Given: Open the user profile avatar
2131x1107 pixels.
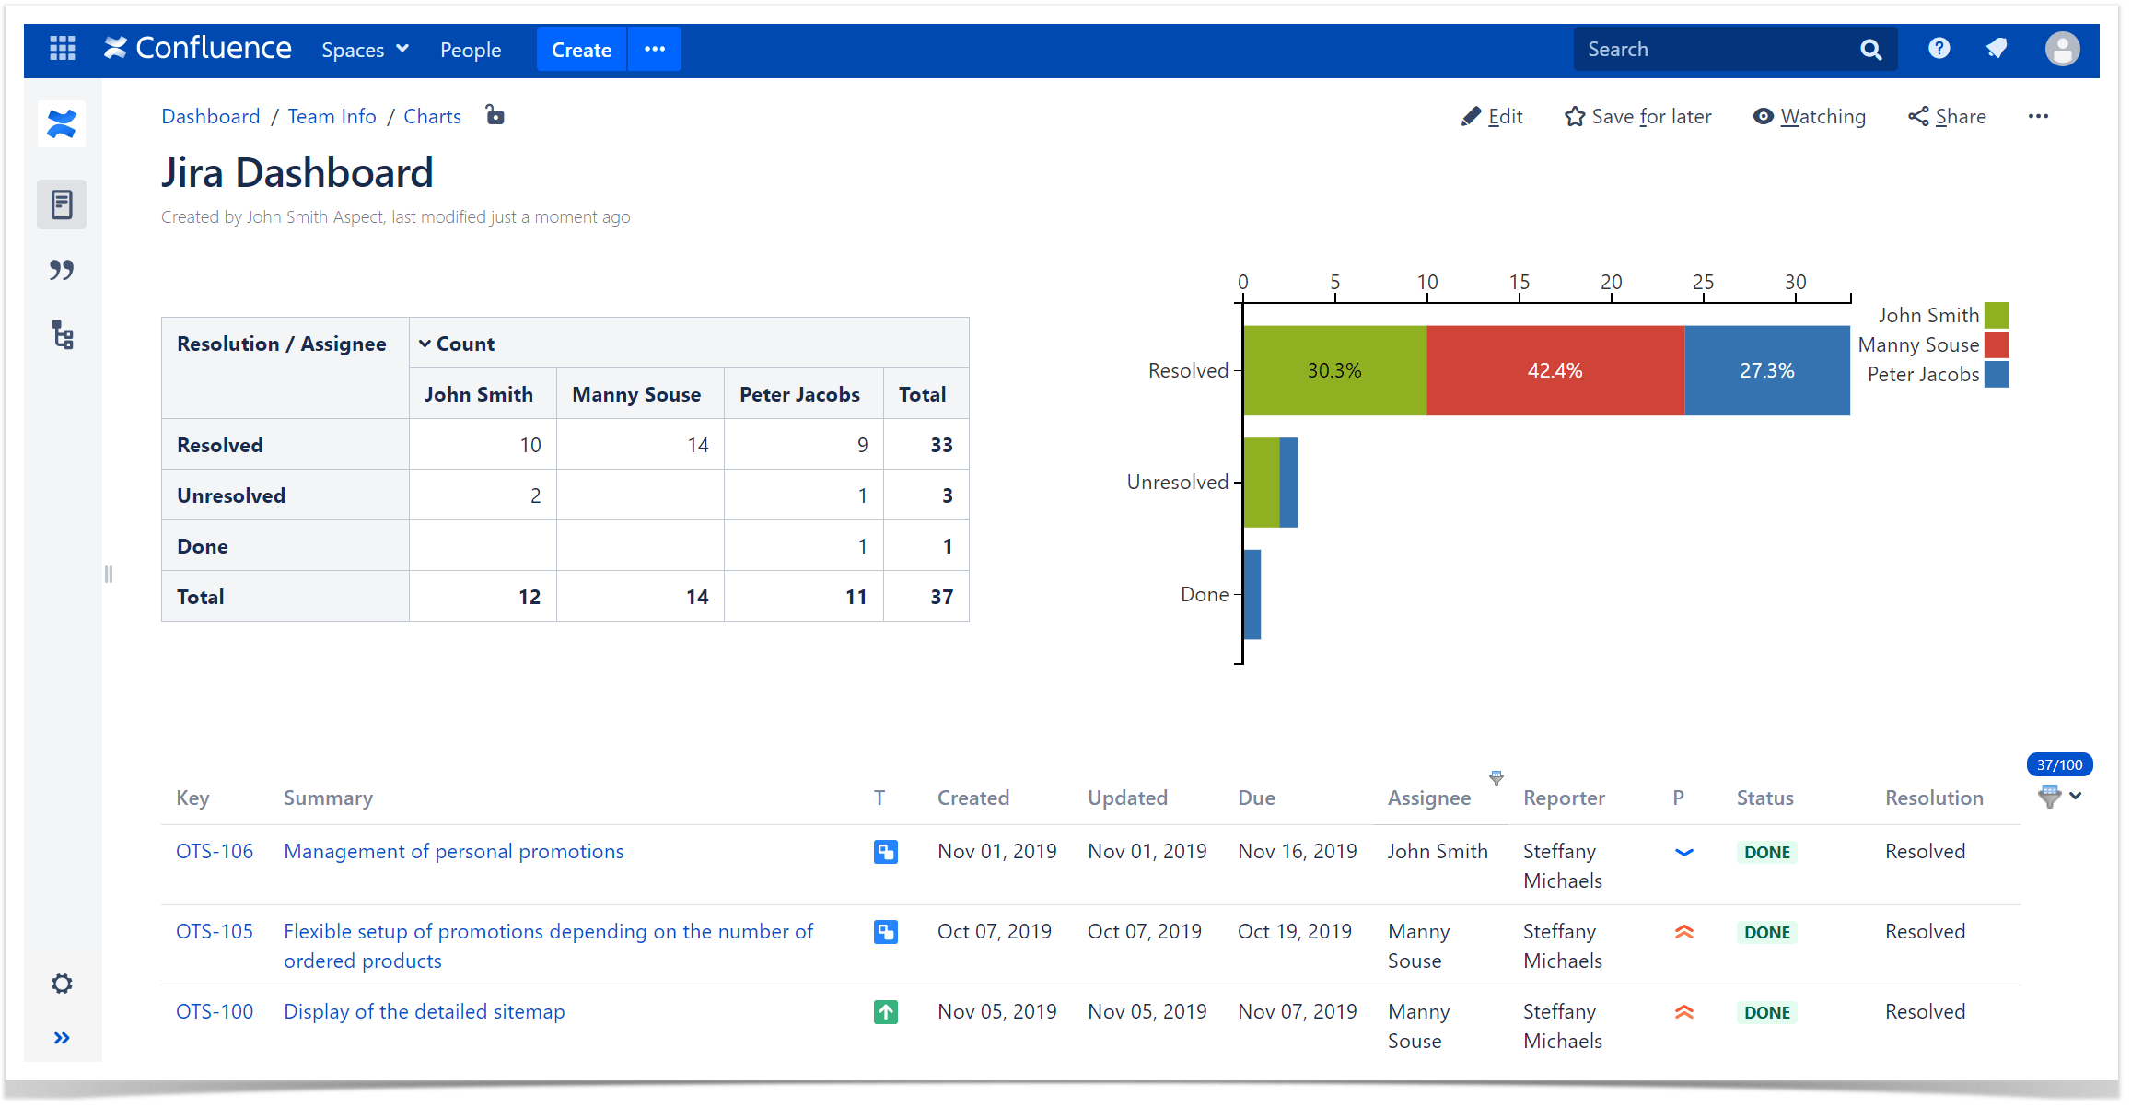Looking at the screenshot, I should pos(2062,49).
